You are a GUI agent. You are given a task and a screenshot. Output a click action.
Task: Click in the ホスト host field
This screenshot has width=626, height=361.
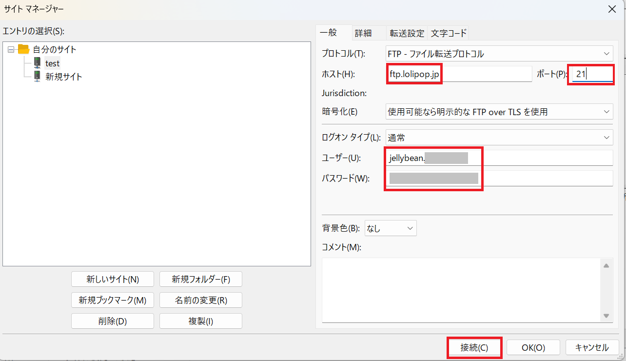[x=458, y=74]
